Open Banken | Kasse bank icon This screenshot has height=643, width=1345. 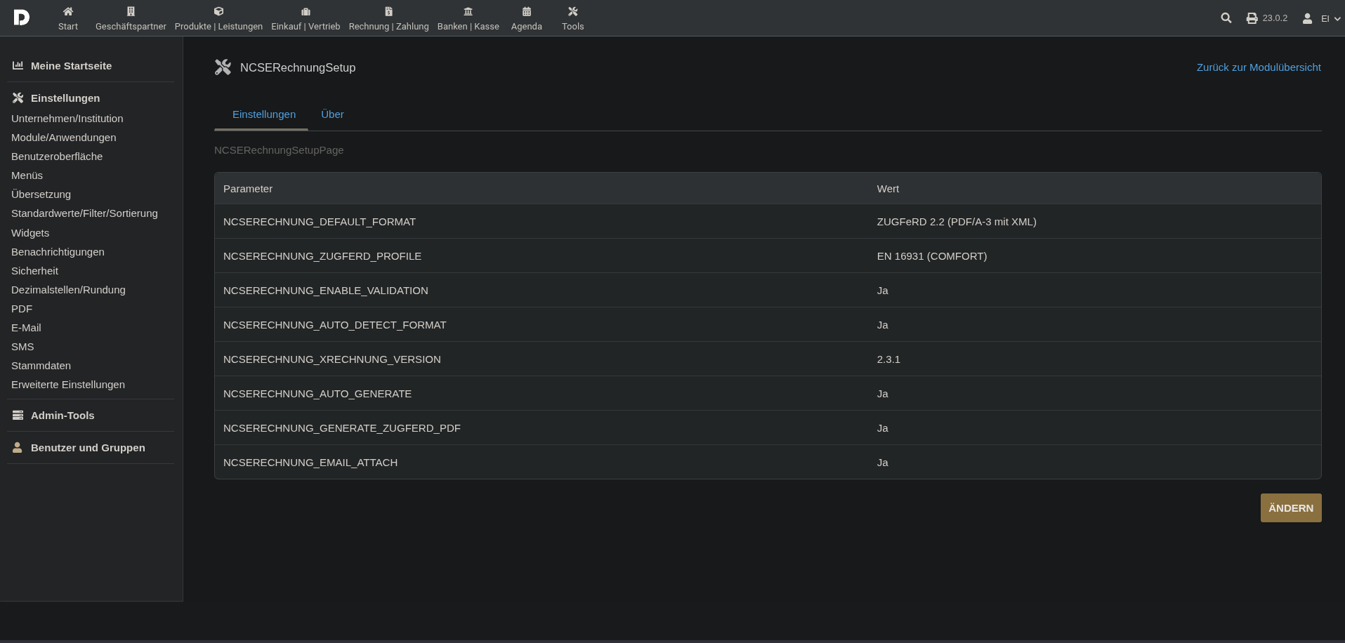(468, 12)
